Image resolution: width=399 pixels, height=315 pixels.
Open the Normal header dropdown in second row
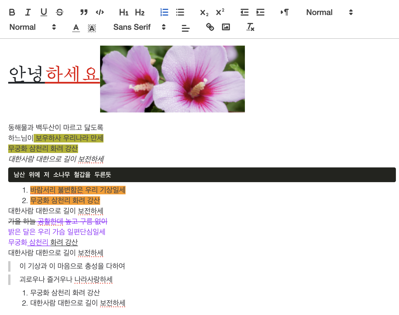(33, 27)
